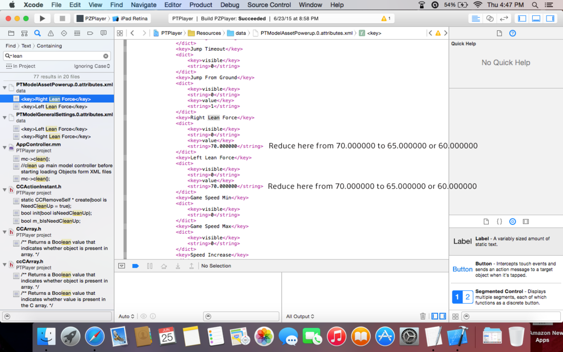Open Safari from the Dock
Screen dimensions: 563x352
95,337
